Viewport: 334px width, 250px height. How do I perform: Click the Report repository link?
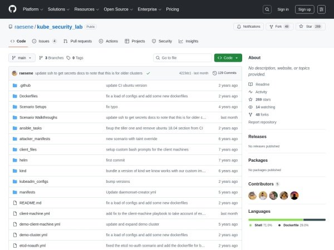[x=262, y=122]
